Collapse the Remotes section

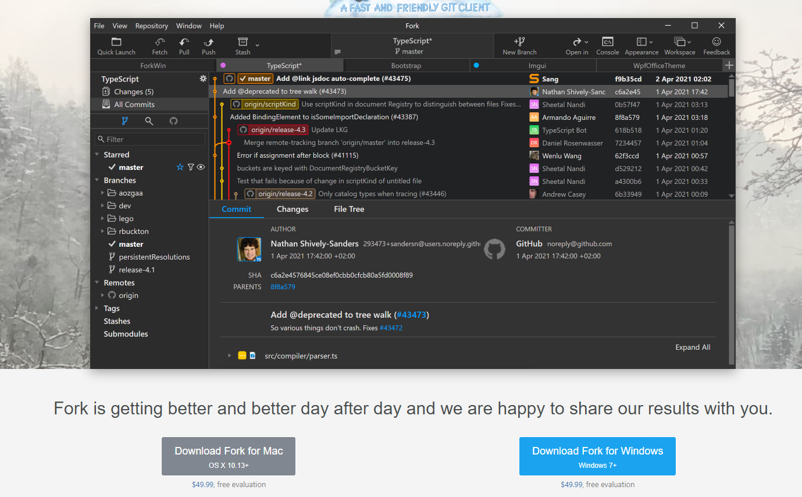(97, 283)
